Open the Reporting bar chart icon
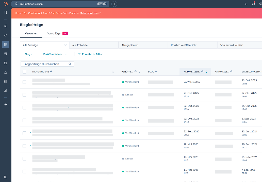The image size is (262, 182). coord(6,91)
